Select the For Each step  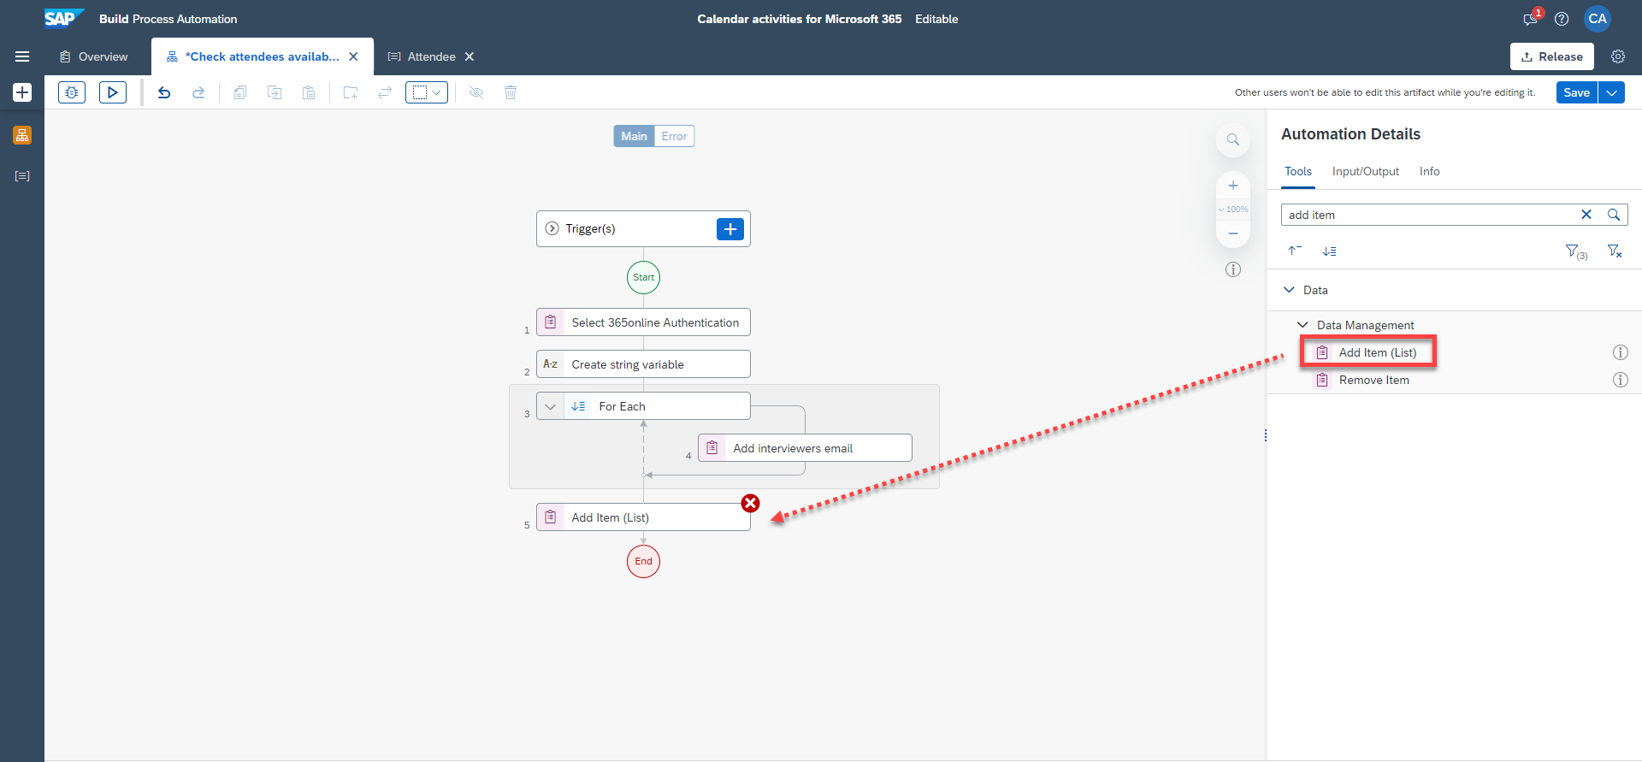pyautogui.click(x=643, y=406)
